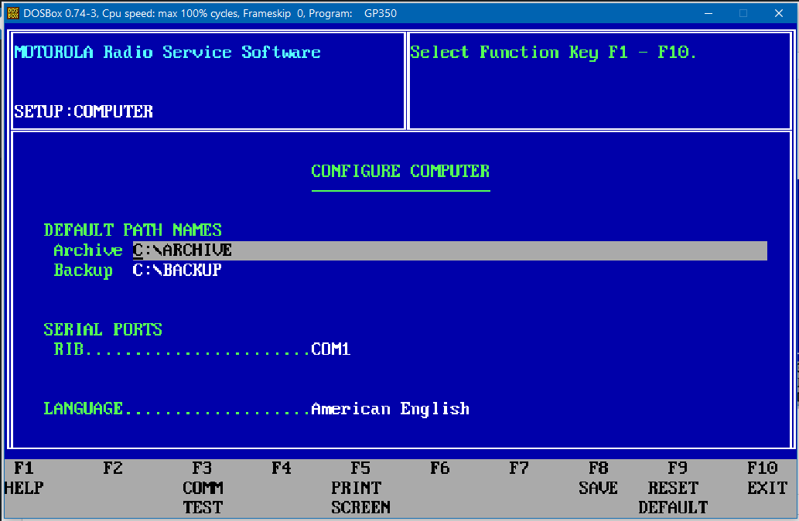The image size is (799, 521).
Task: Select the American English language value
Action: point(391,409)
